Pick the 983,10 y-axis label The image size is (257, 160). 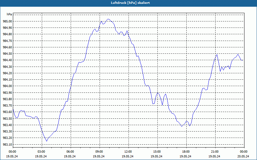tap(7, 145)
